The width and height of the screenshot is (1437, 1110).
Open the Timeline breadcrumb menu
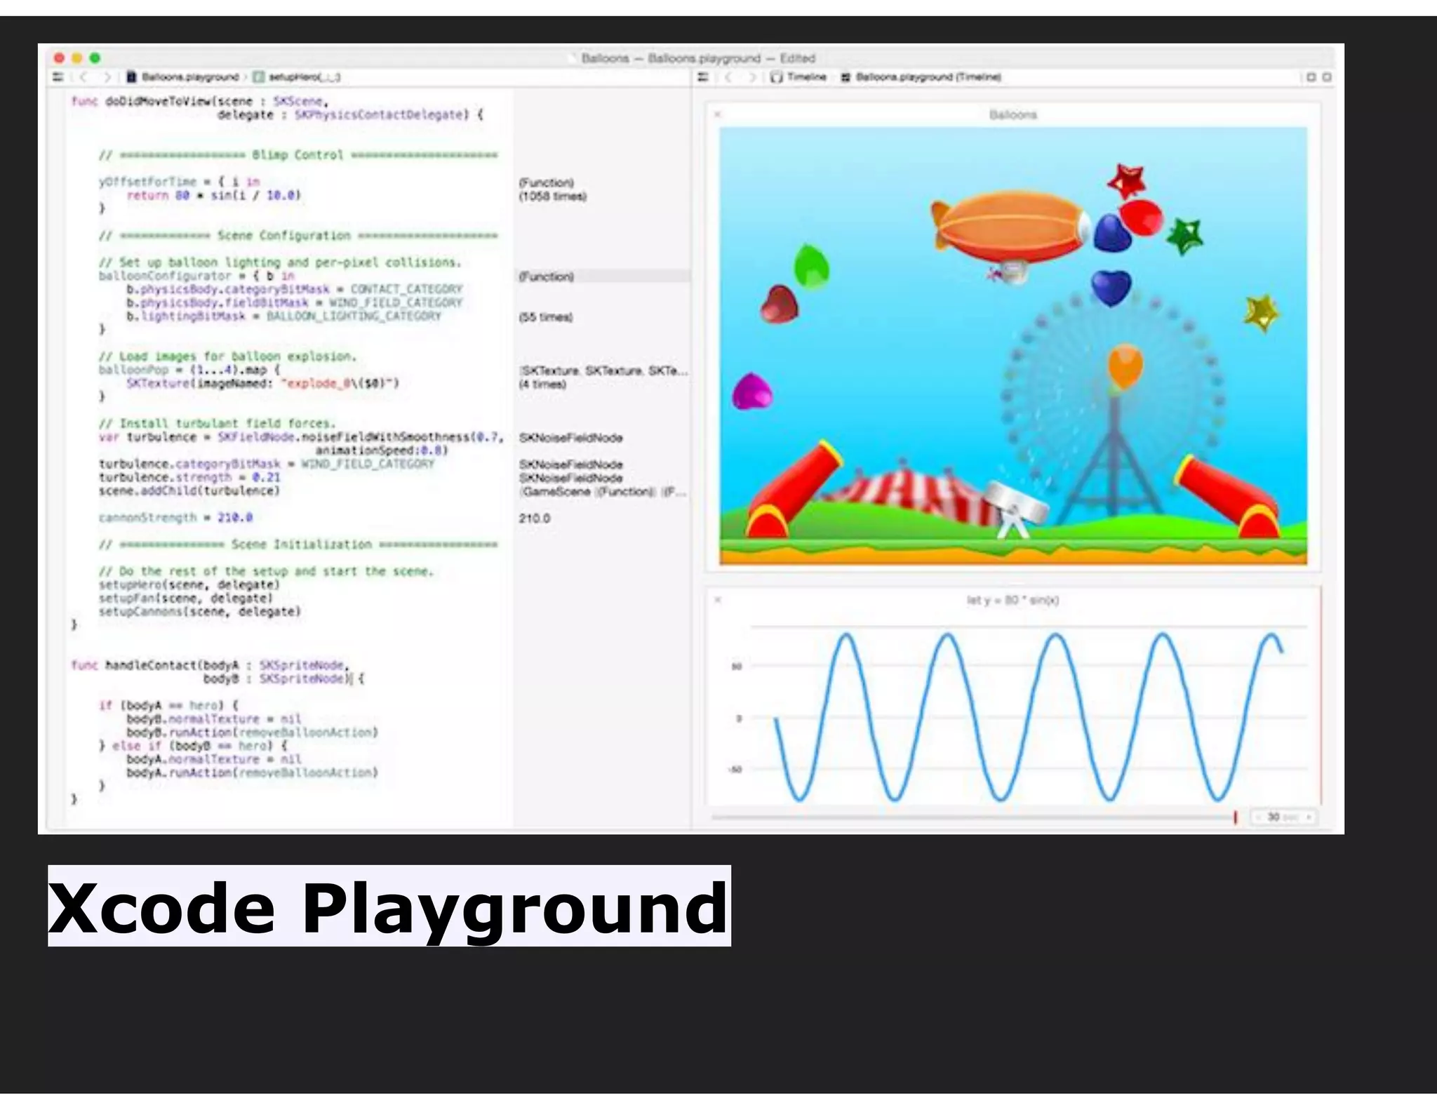pos(798,77)
